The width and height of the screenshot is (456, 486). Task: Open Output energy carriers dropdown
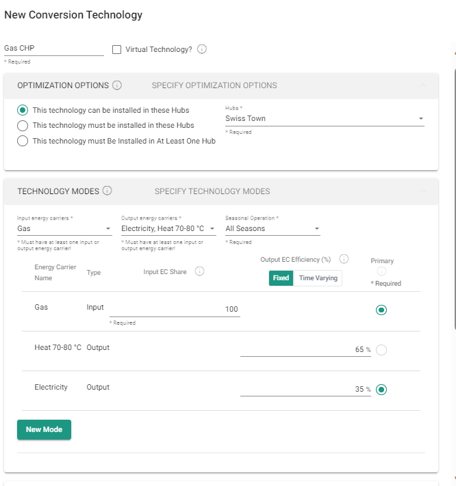(x=168, y=229)
